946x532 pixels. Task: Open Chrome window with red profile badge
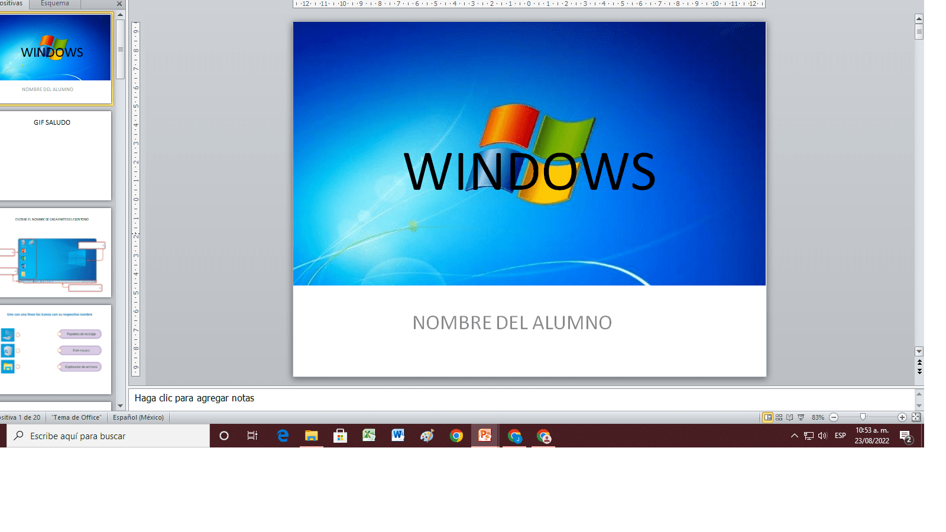(543, 436)
